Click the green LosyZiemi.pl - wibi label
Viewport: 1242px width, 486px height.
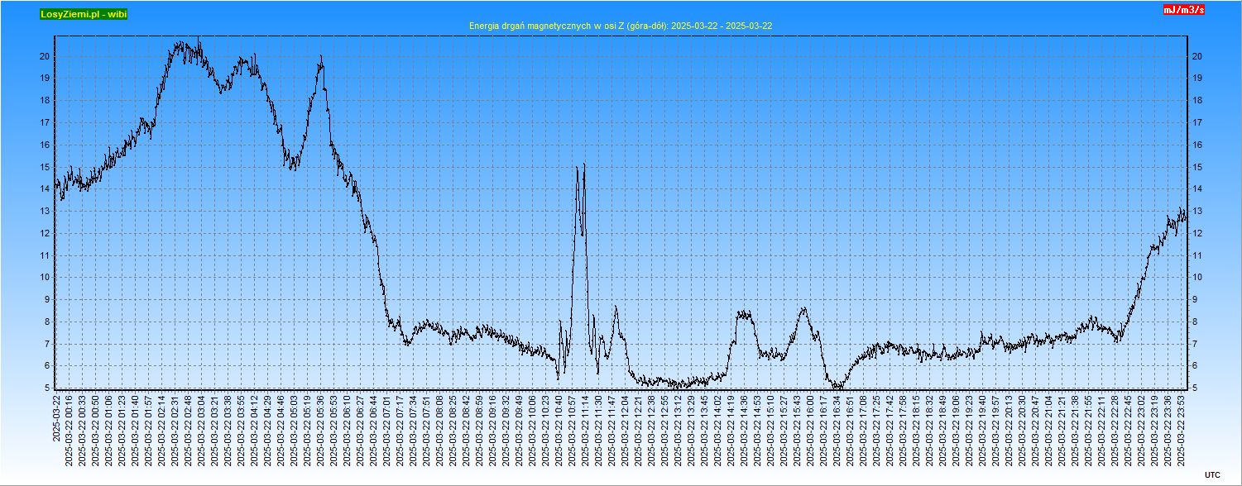pos(84,14)
